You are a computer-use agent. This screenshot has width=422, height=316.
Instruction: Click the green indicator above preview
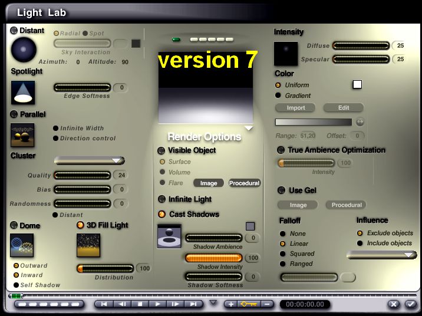pyautogui.click(x=176, y=39)
